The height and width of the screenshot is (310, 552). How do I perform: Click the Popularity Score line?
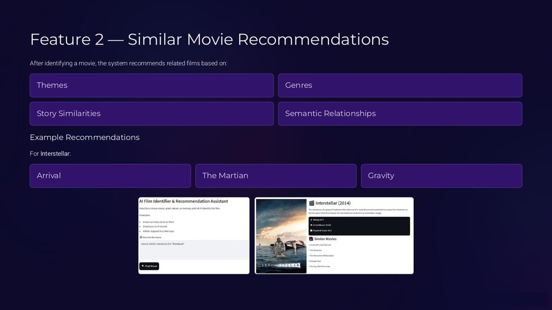point(321,231)
